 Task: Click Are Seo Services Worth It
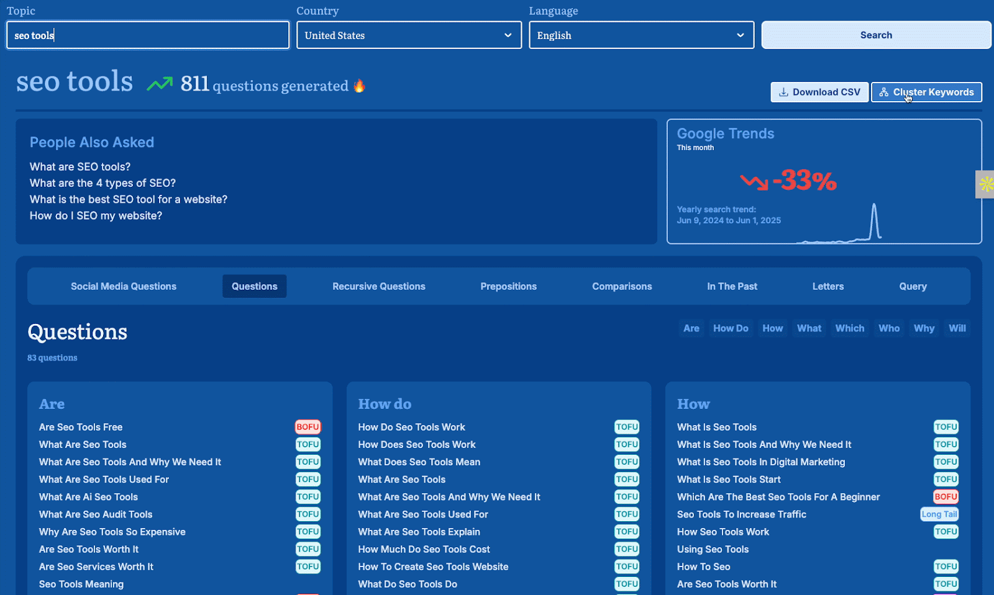click(96, 566)
